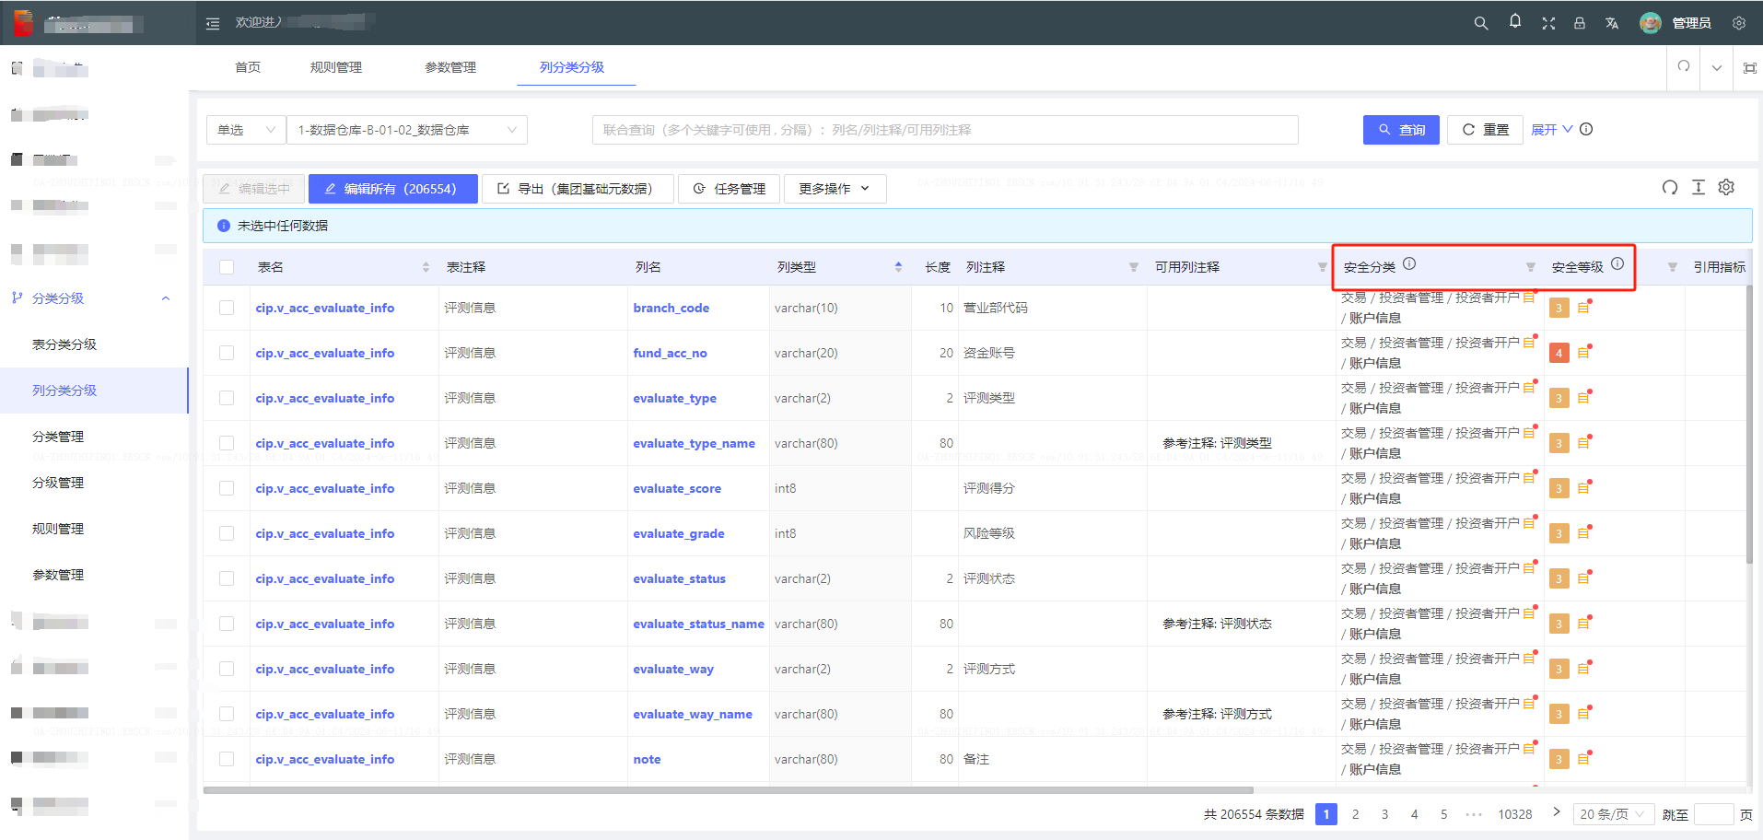
Task: Tick the checkbox for branch_code row
Action: (227, 308)
